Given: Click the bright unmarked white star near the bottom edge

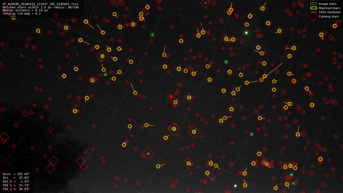Looking at the screenshot, I should tap(235, 186).
